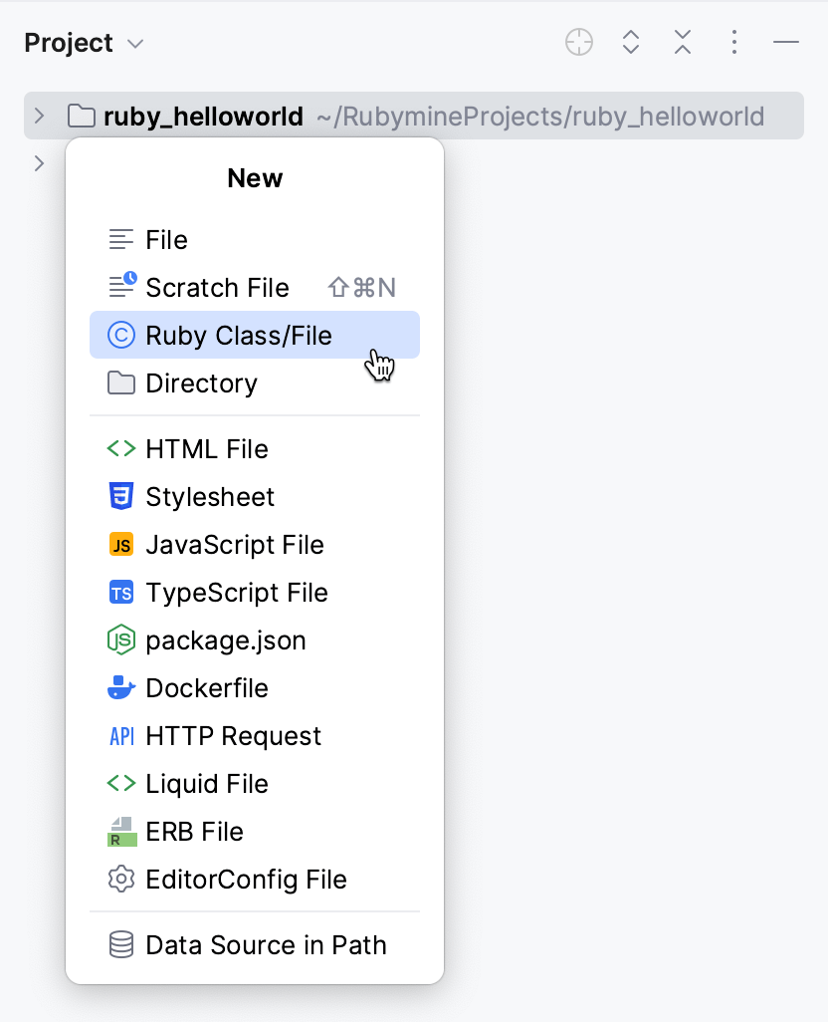
Task: Click the package.json Node icon
Action: 120,640
